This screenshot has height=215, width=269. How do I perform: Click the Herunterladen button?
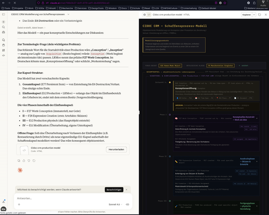(x=116, y=150)
